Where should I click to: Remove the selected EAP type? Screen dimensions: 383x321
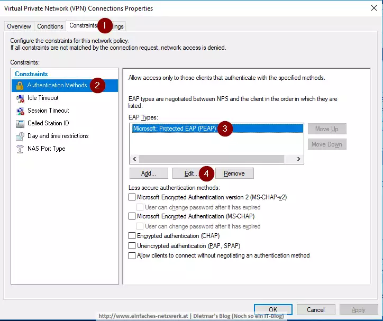(x=234, y=173)
